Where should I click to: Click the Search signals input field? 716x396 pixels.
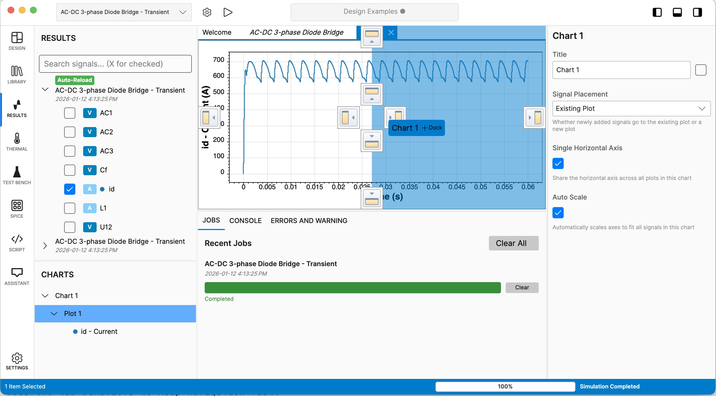pos(115,64)
